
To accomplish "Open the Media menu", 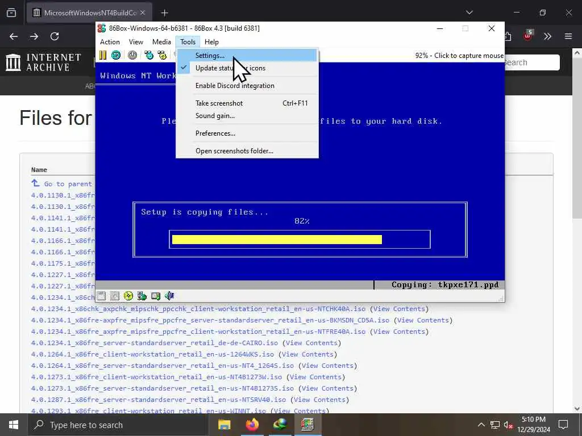I will [x=161, y=42].
